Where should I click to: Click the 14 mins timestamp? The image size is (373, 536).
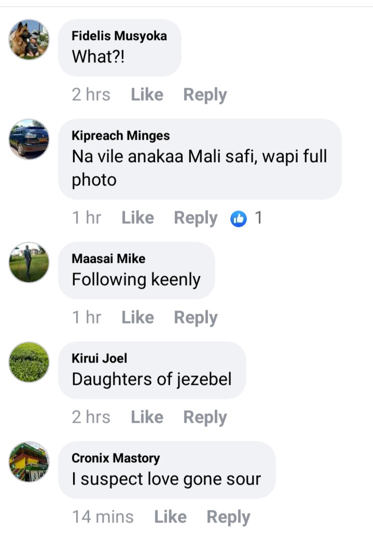click(103, 516)
